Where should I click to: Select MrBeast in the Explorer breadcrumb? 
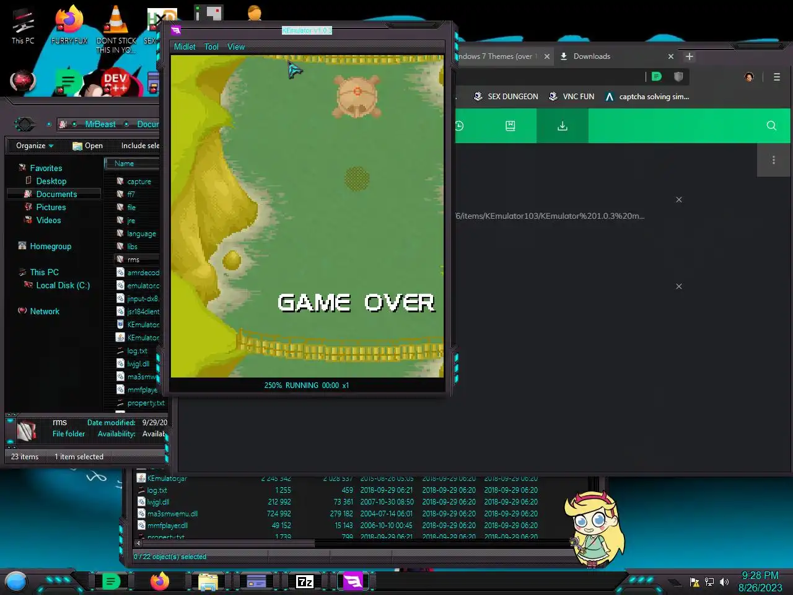pyautogui.click(x=100, y=124)
